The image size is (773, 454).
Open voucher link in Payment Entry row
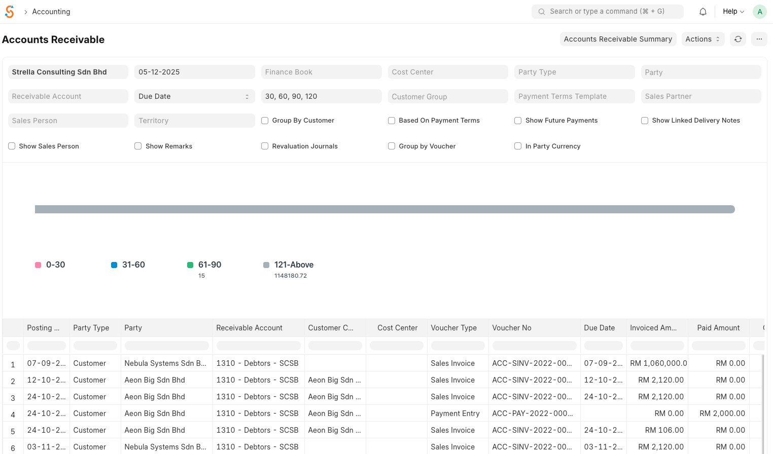tap(532, 413)
